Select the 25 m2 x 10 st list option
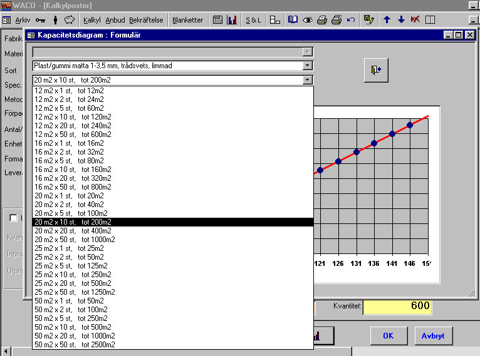The height and width of the screenshot is (356, 480). (173, 275)
